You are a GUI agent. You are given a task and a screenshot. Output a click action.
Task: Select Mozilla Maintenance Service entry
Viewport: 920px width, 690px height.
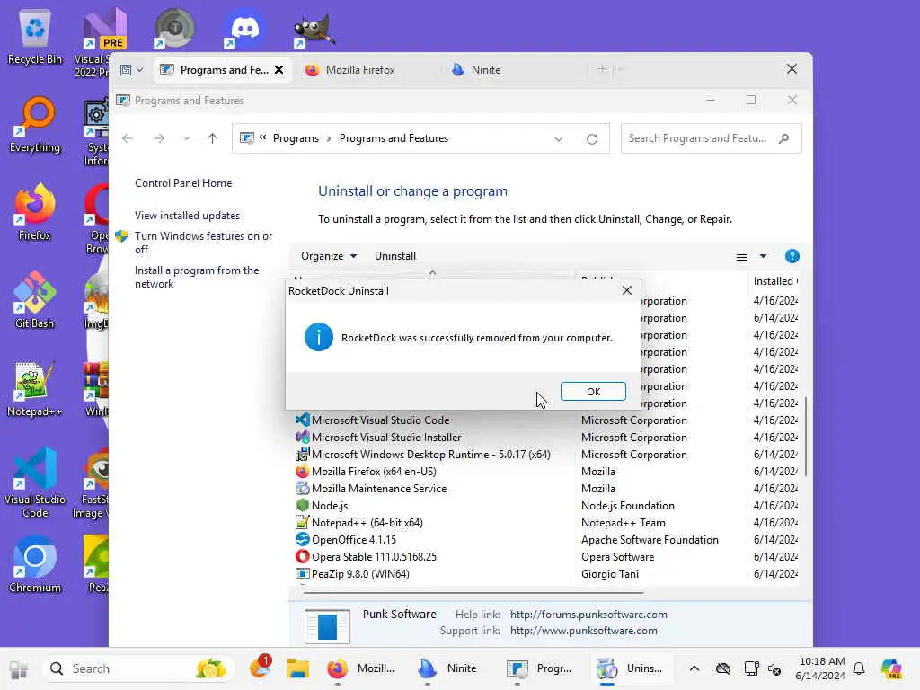pyautogui.click(x=379, y=488)
